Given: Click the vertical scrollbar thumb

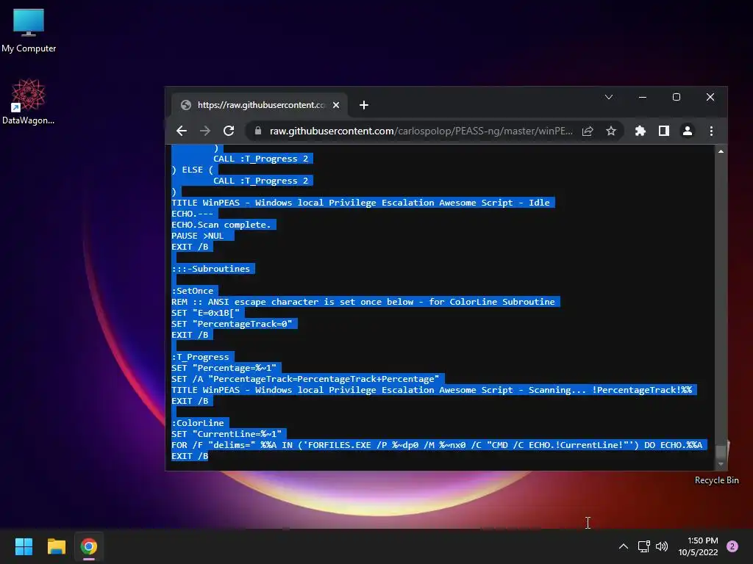Looking at the screenshot, I should (721, 452).
